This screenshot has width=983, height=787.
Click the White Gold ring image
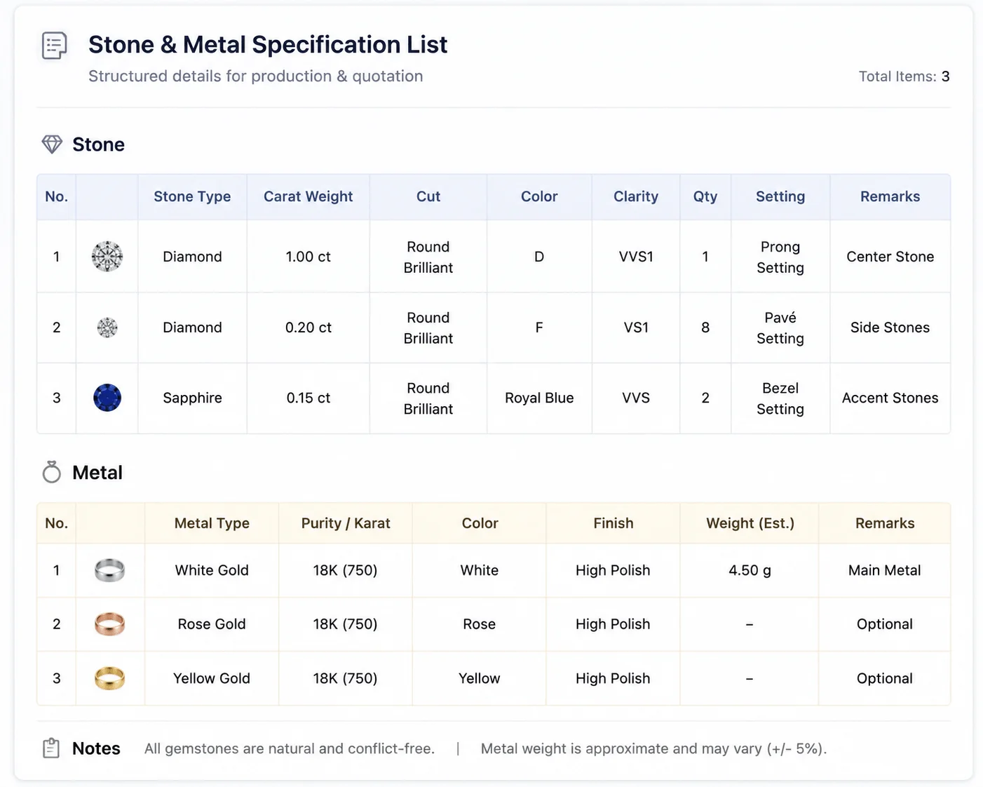pos(109,570)
